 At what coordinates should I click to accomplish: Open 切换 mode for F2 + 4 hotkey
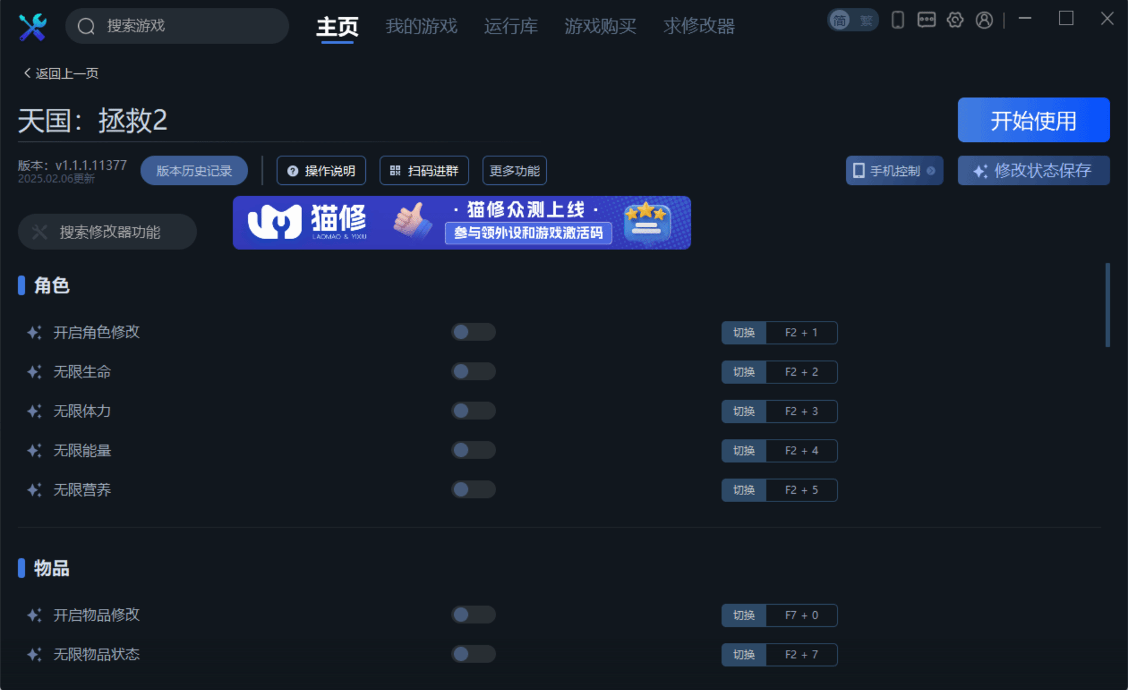click(x=744, y=451)
